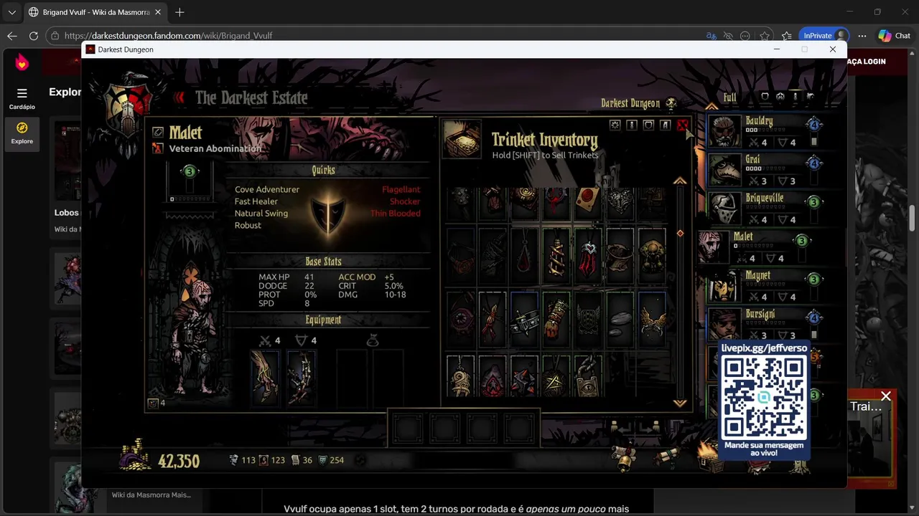Click the back arrows beside The Darkest Estate
The image size is (919, 516).
click(180, 97)
